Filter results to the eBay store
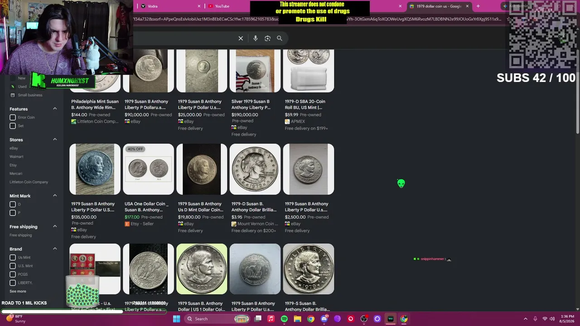The width and height of the screenshot is (580, 326). point(14,148)
